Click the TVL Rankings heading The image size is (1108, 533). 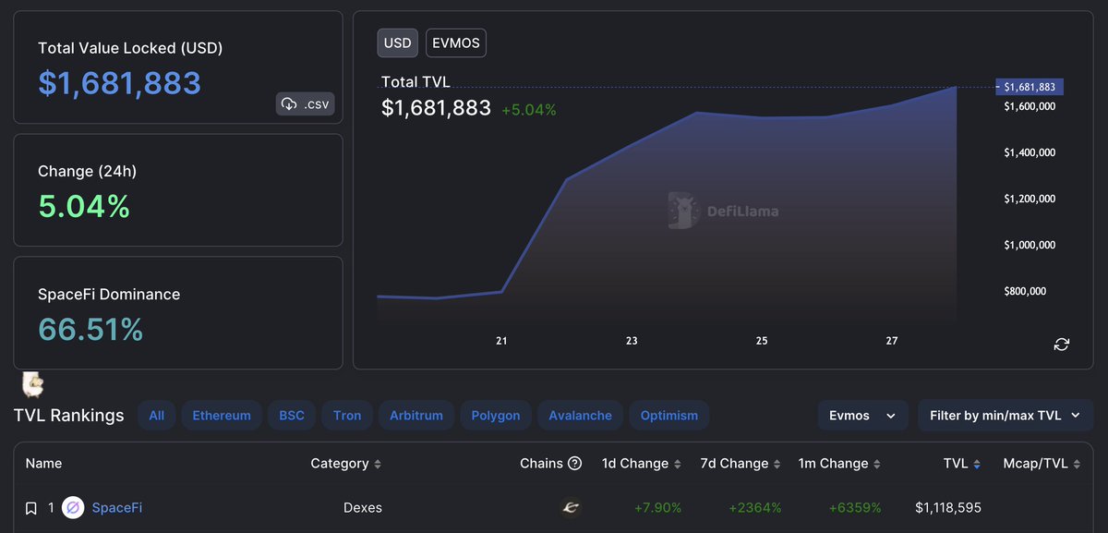point(69,416)
